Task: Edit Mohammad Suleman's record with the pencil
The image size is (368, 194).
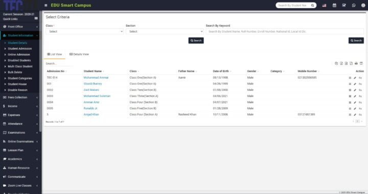Action: (x=355, y=96)
